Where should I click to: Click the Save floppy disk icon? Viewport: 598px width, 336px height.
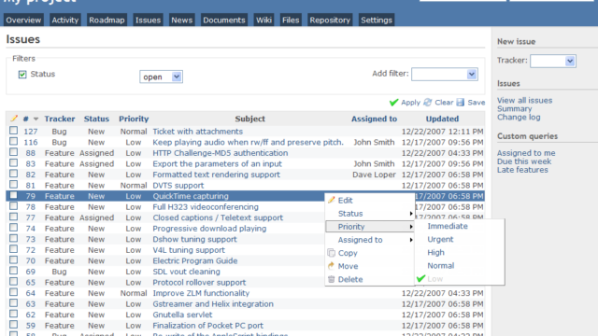[x=461, y=102]
